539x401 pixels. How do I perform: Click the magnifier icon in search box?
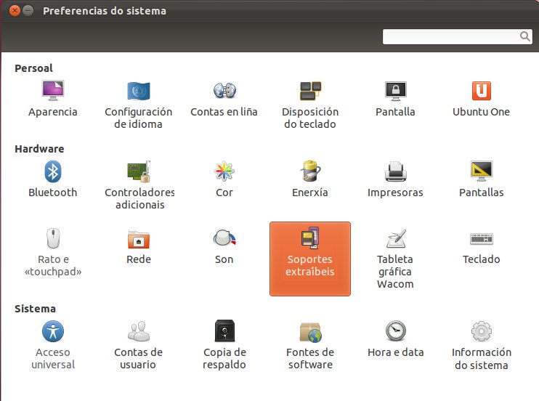tap(525, 36)
